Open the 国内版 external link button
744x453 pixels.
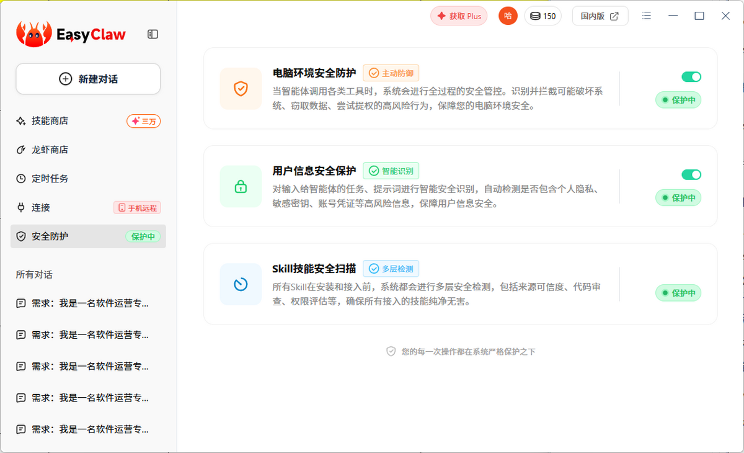[x=600, y=16]
